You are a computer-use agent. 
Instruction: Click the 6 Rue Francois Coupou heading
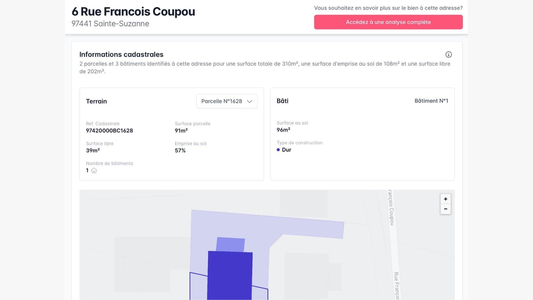(133, 11)
